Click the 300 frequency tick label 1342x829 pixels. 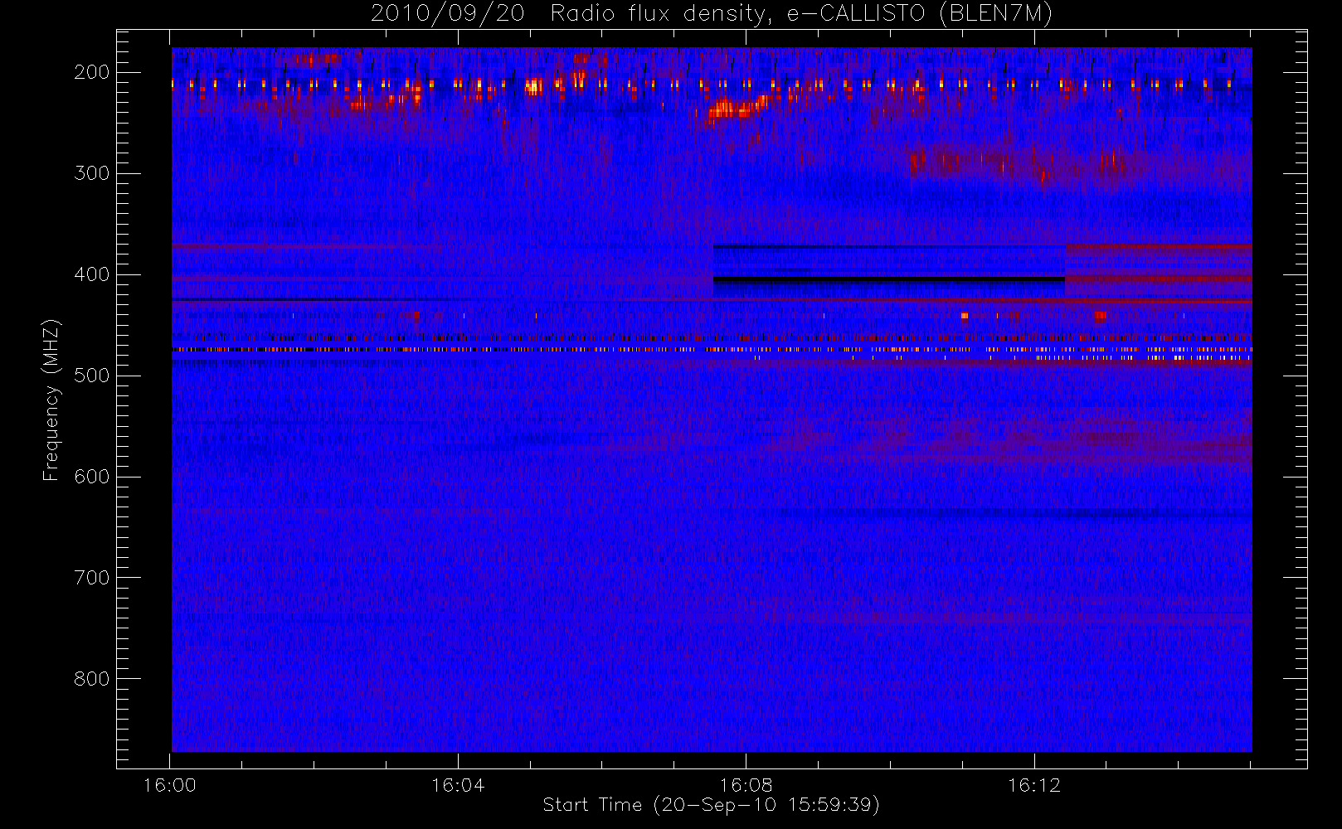(92, 173)
